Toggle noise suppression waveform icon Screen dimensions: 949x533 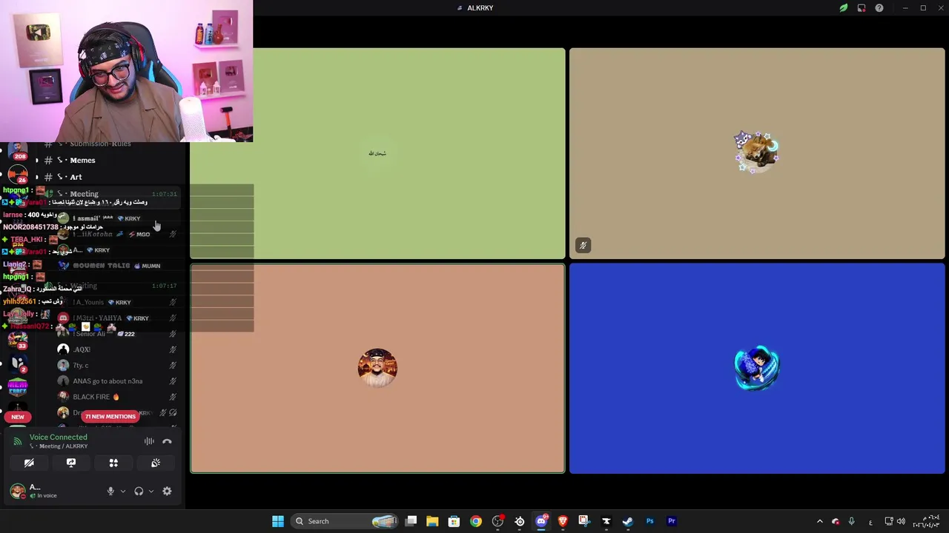pyautogui.click(x=149, y=441)
